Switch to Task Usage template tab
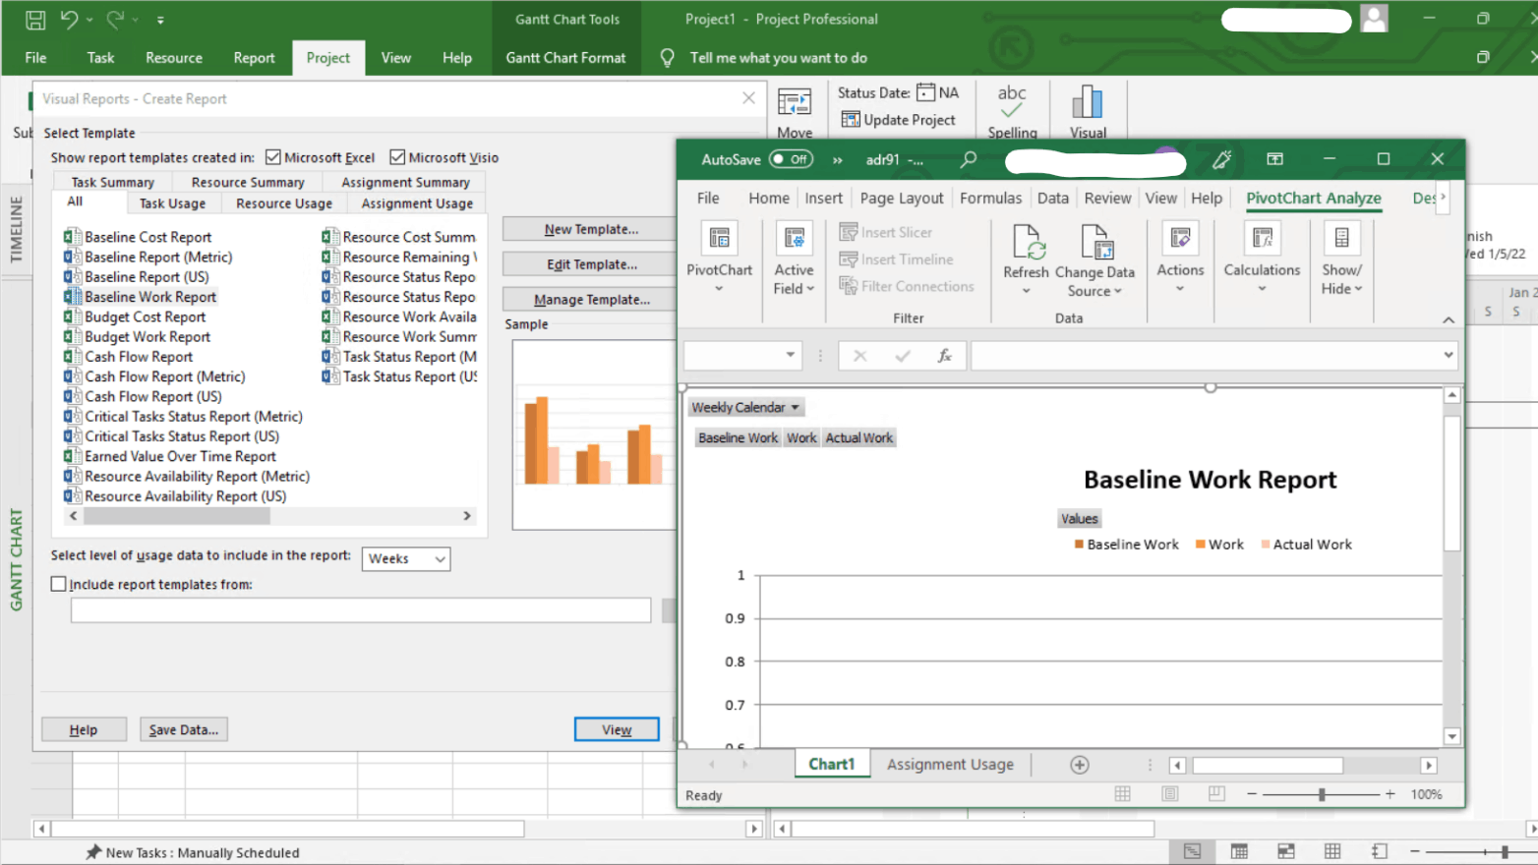This screenshot has width=1538, height=865. [172, 203]
